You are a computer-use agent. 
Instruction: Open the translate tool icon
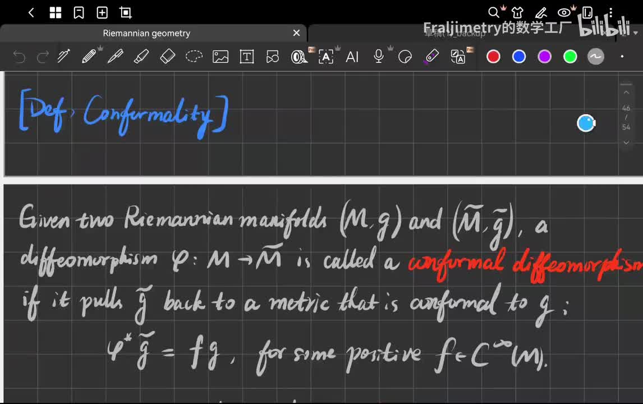tap(458, 57)
